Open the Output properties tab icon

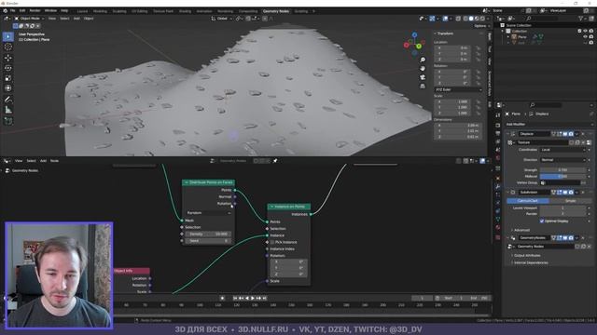pos(497,133)
